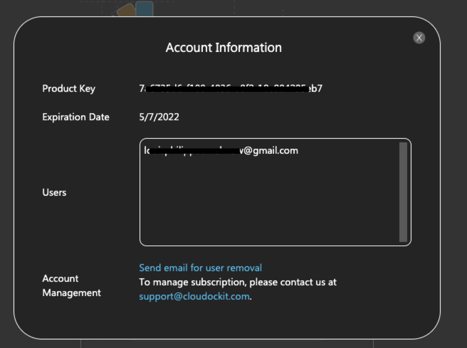Click the Product Key value text
Viewport: 467px width, 348px height.
click(231, 88)
